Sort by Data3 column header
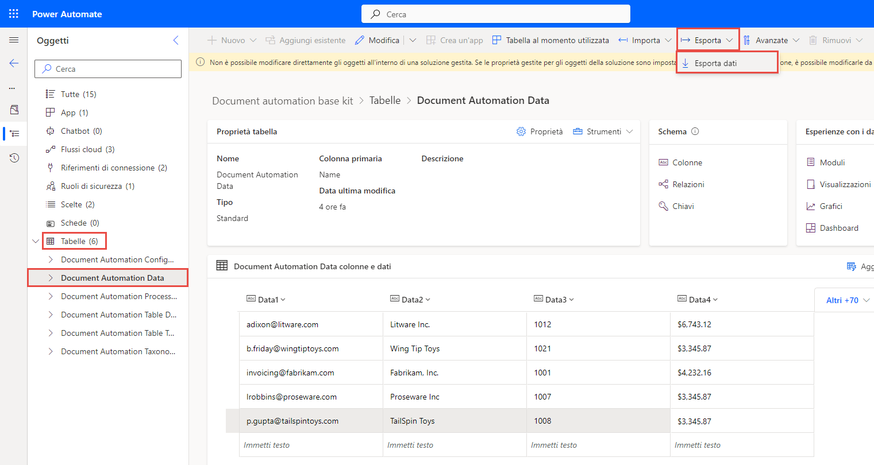 (556, 300)
